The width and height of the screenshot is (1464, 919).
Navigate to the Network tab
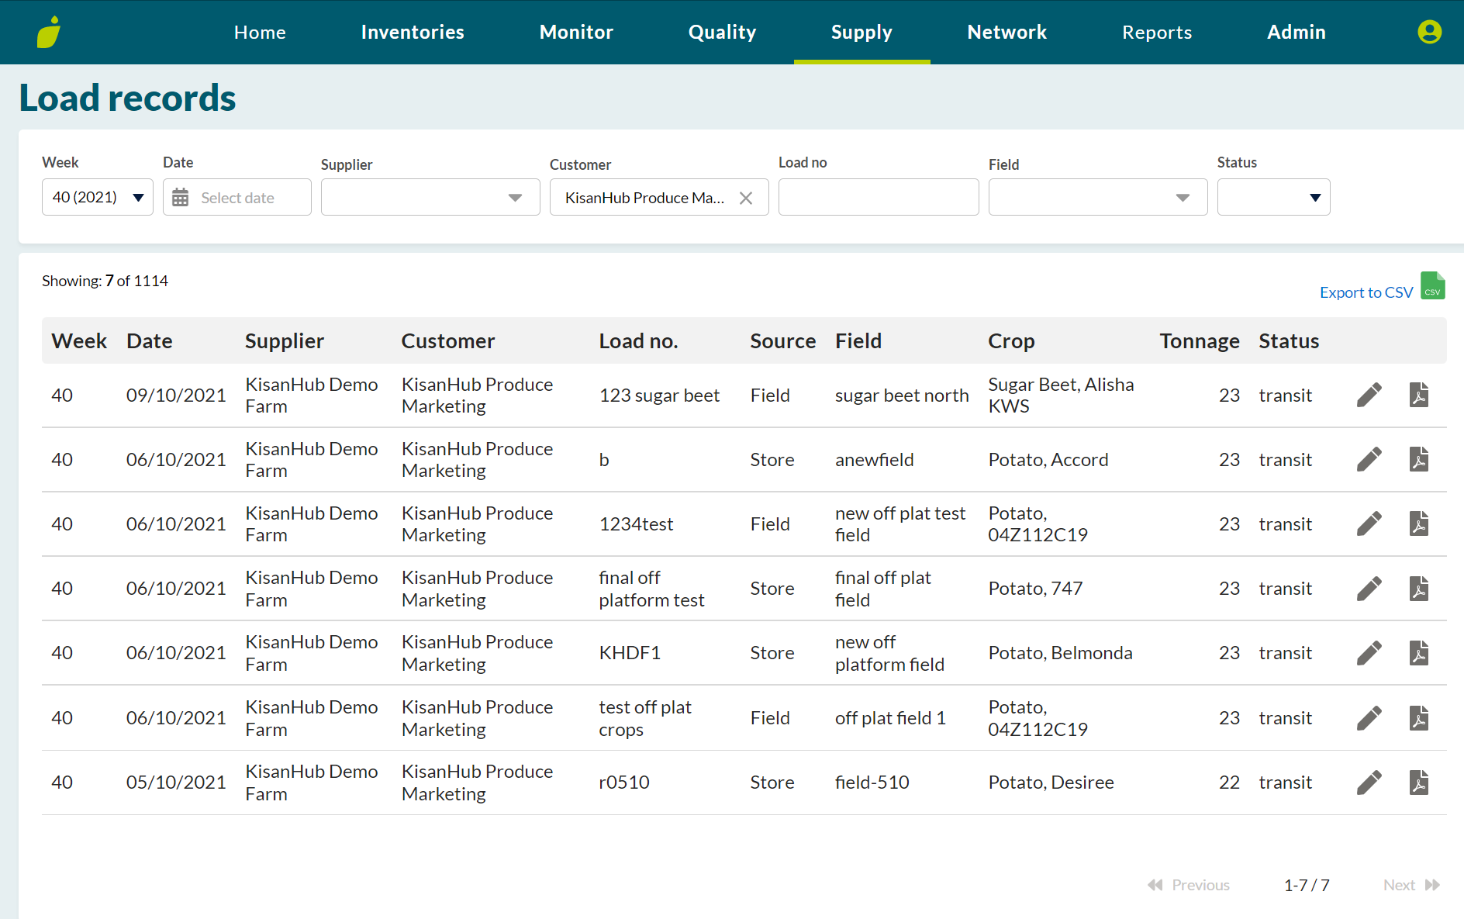click(x=1007, y=32)
